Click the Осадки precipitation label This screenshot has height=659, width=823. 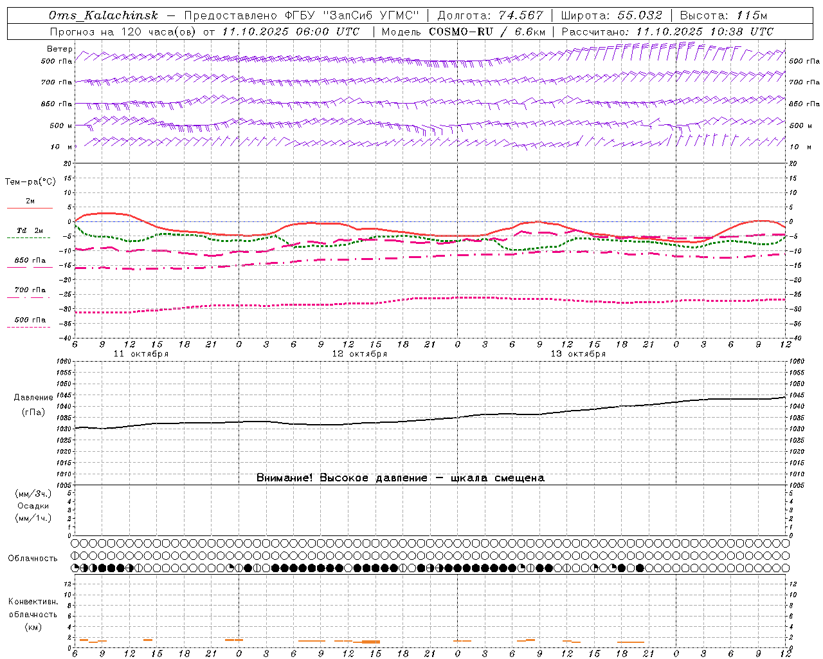click(x=33, y=506)
